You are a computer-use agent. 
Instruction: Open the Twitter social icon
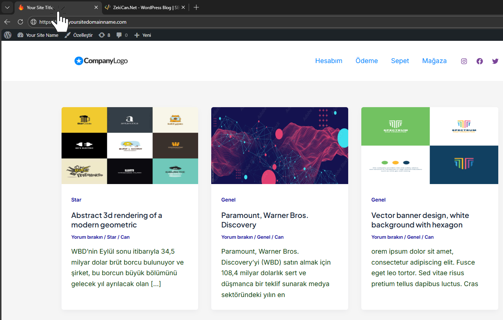point(495,61)
